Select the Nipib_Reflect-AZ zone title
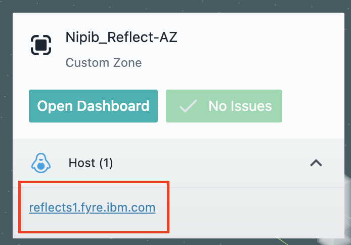Viewport: 351px width, 245px height. tap(121, 37)
